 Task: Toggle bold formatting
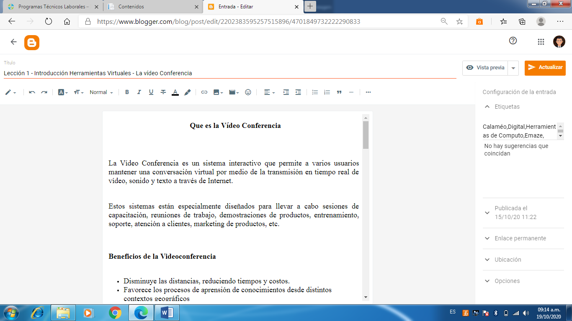[127, 92]
